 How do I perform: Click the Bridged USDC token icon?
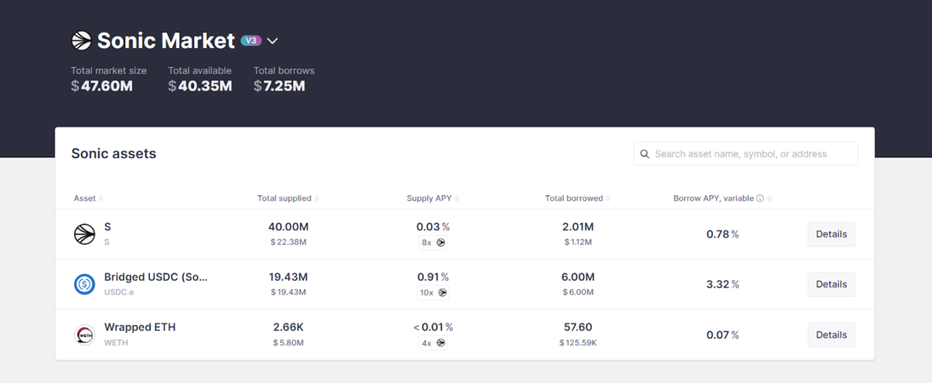tap(85, 285)
